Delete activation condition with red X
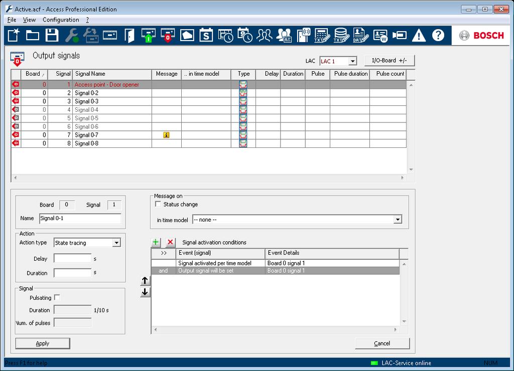Screen dimensions: 514x371 click(x=170, y=242)
